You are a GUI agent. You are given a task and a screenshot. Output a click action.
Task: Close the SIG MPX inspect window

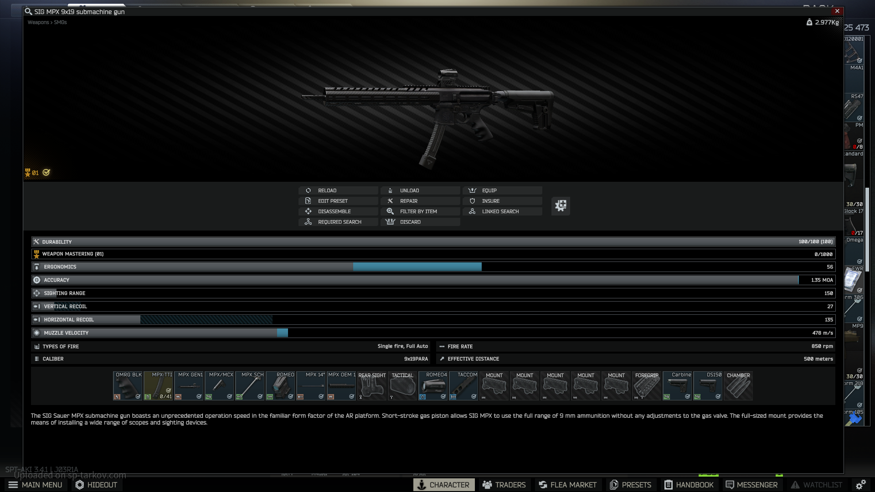[x=837, y=11]
